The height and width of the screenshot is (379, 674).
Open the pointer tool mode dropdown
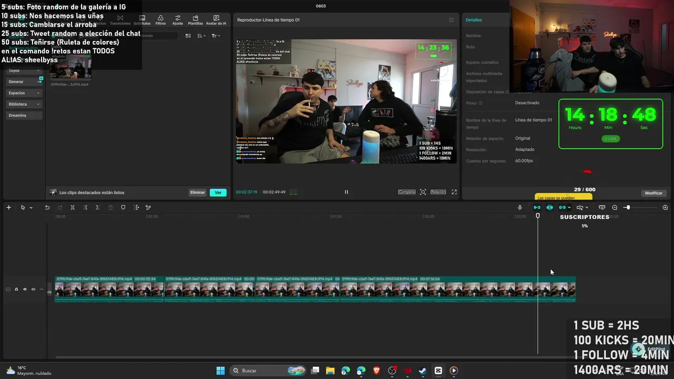[x=31, y=207]
